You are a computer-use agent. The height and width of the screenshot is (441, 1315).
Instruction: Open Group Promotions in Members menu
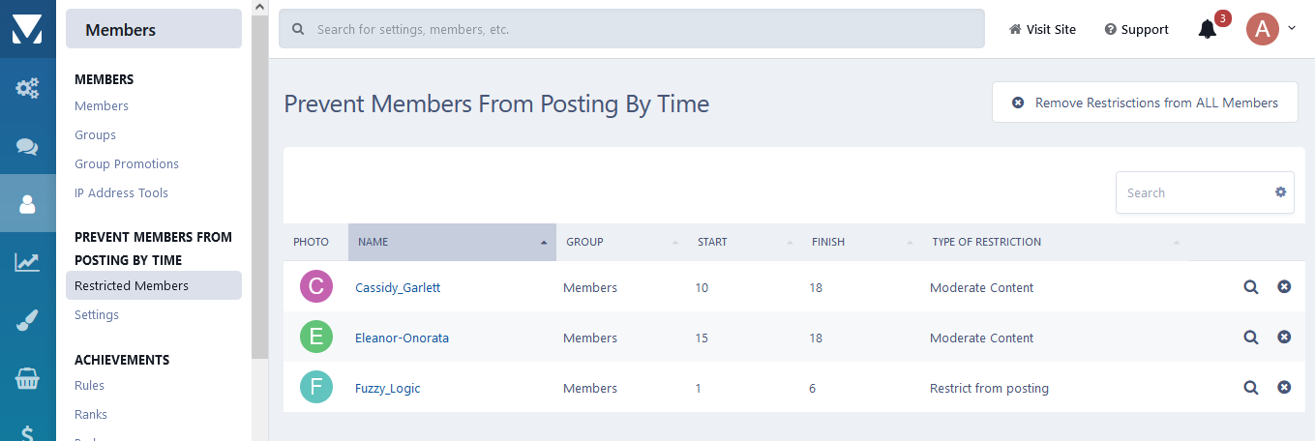click(127, 164)
